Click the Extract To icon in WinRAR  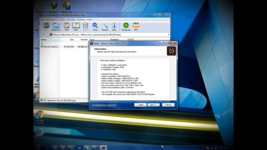[56, 27]
